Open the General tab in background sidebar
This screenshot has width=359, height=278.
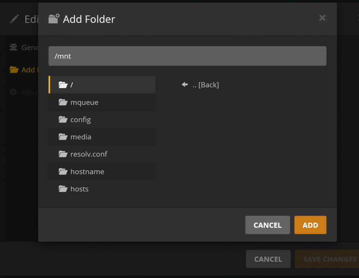[x=24, y=47]
